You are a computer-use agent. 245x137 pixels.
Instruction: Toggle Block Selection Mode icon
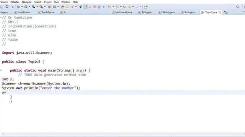pos(99,7)
